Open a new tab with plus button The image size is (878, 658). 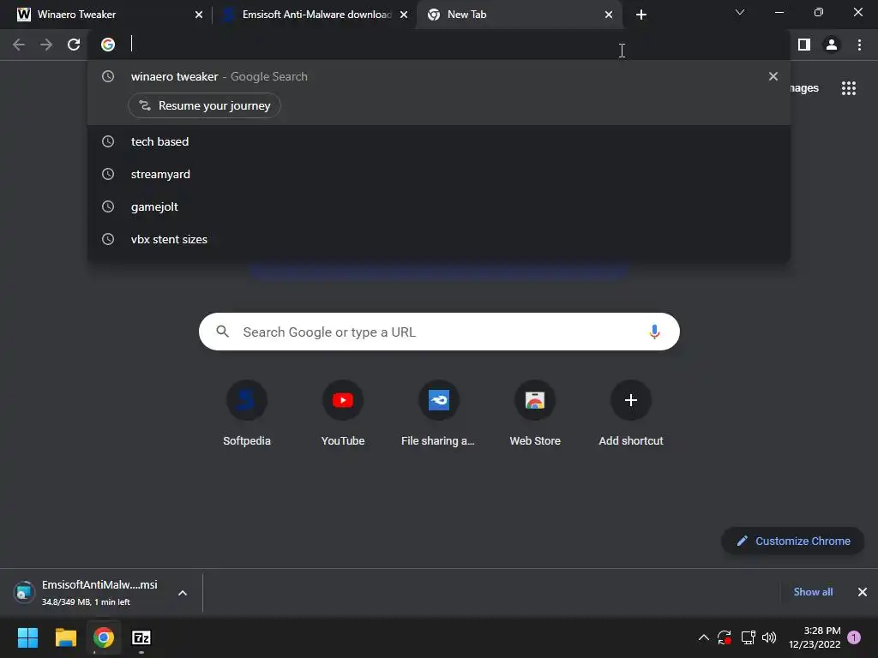point(641,15)
